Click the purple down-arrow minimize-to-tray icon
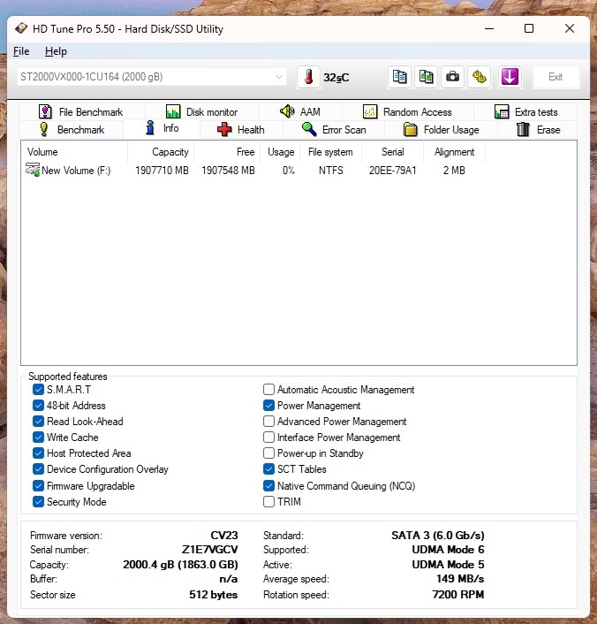 (x=510, y=77)
